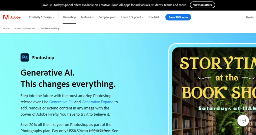Image resolution: width=256 pixels, height=135 pixels.
Task: Open the chat support bubble icon
Action: click(x=243, y=121)
